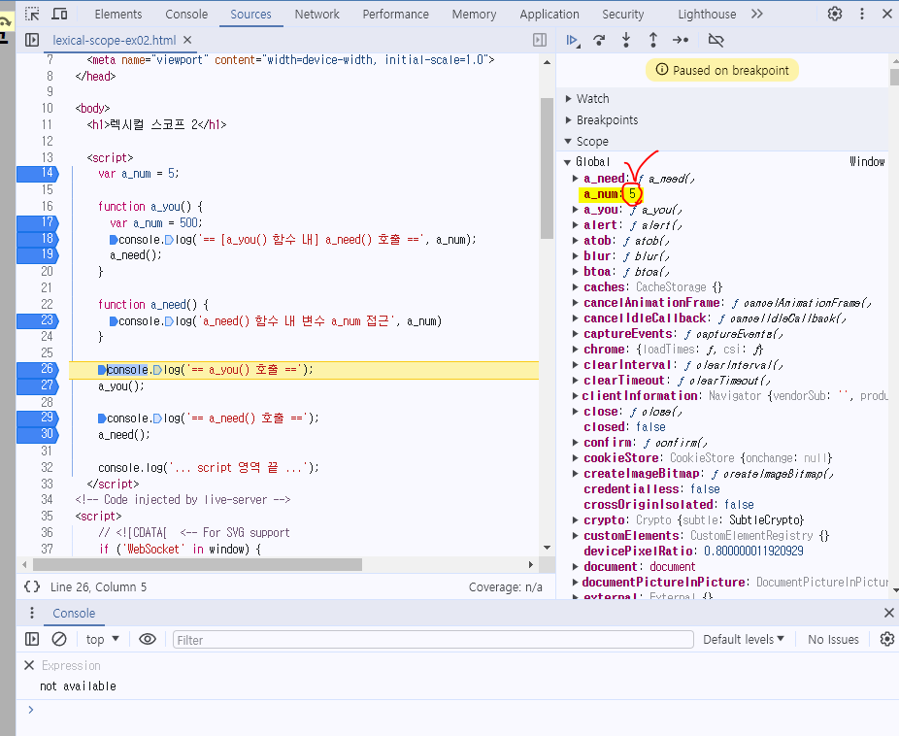
Task: Toggle breakpoint on line 27
Action: pyautogui.click(x=37, y=385)
